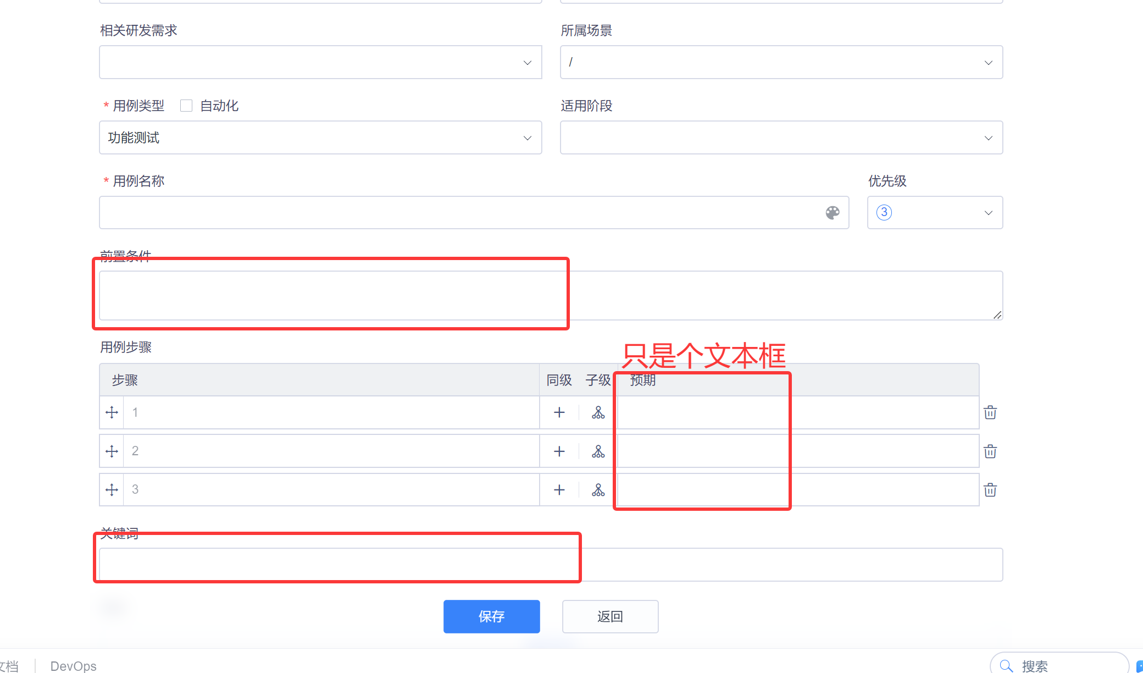Open the 用例类型 dropdown showing 功能测试

[x=320, y=137]
